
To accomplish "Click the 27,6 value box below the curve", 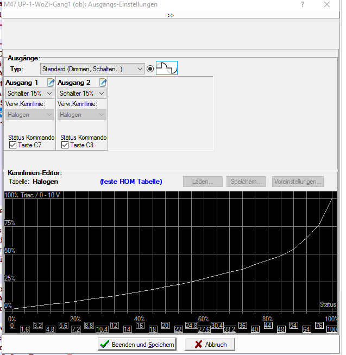I will click(204, 329).
